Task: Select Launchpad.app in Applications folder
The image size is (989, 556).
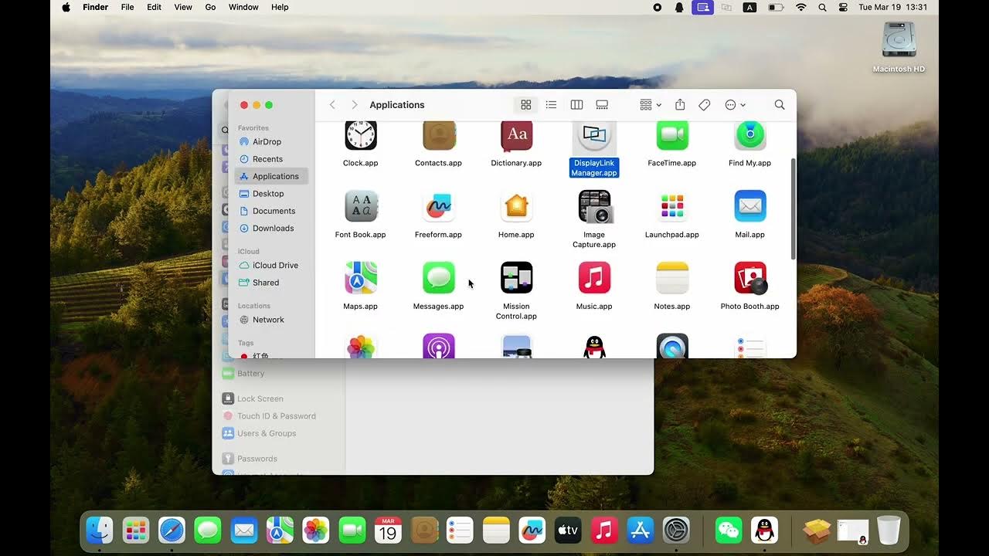Action: pyautogui.click(x=672, y=206)
